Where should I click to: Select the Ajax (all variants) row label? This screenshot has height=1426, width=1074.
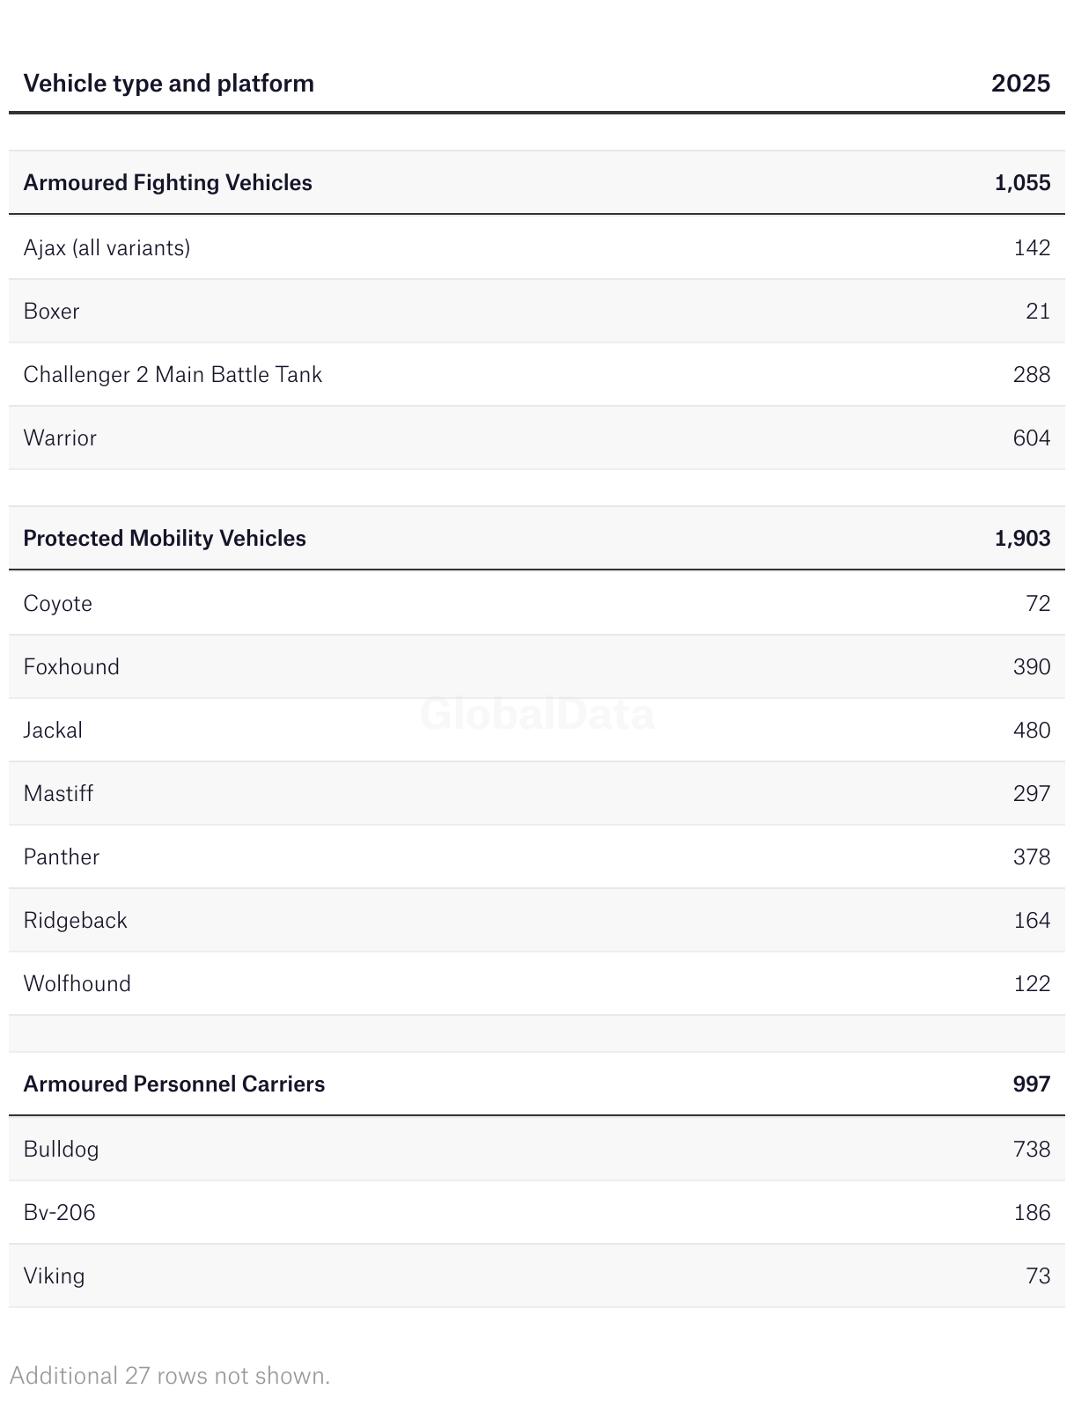pos(107,247)
